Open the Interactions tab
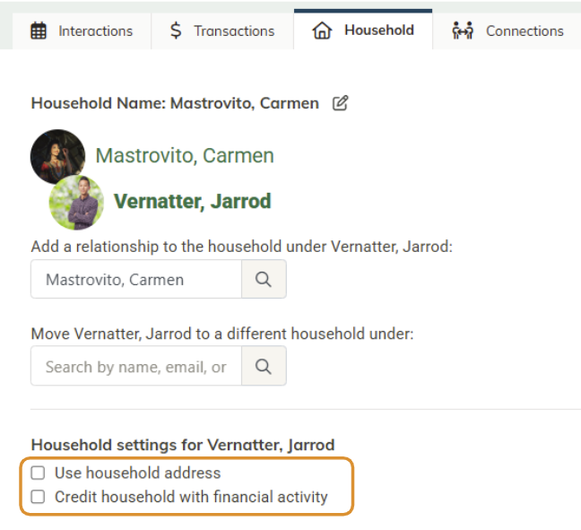The image size is (581, 530). 82,31
